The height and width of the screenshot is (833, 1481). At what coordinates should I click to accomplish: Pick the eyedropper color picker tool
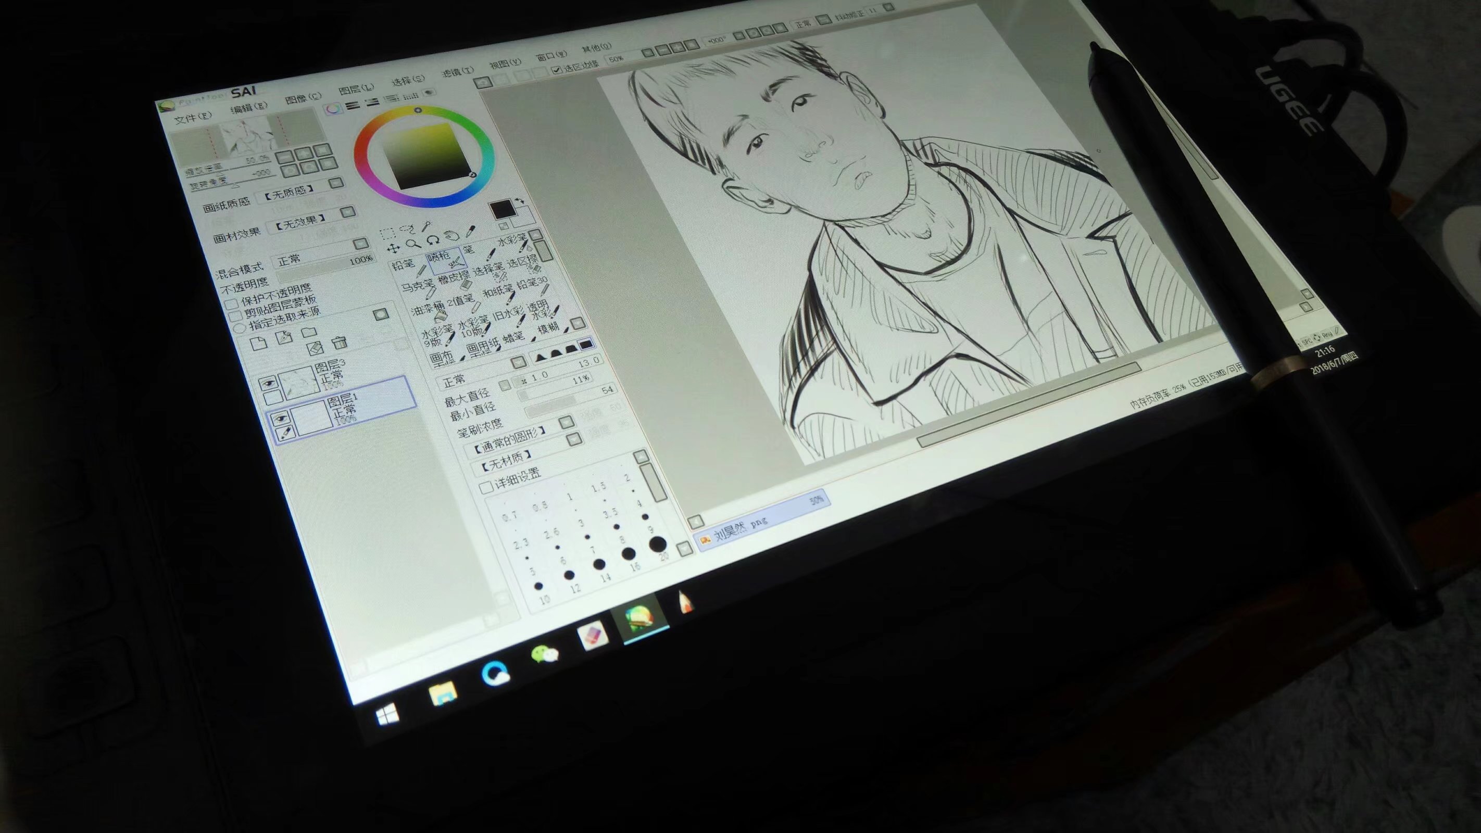tap(470, 232)
